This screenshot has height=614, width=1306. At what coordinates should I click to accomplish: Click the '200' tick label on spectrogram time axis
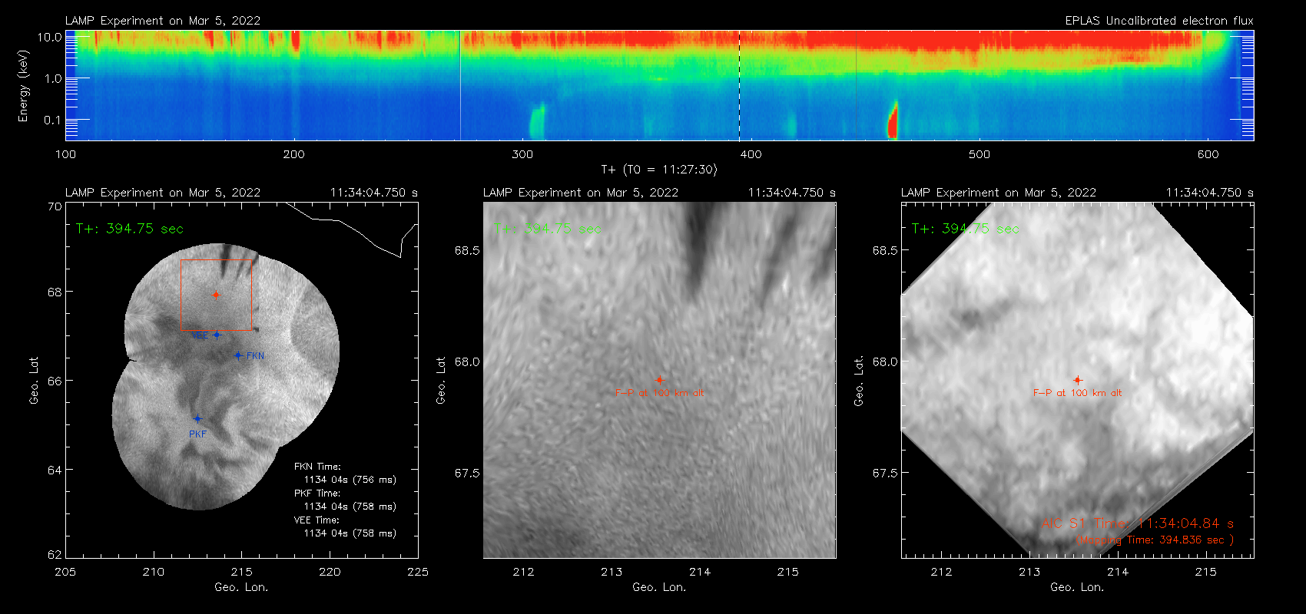[x=294, y=154]
